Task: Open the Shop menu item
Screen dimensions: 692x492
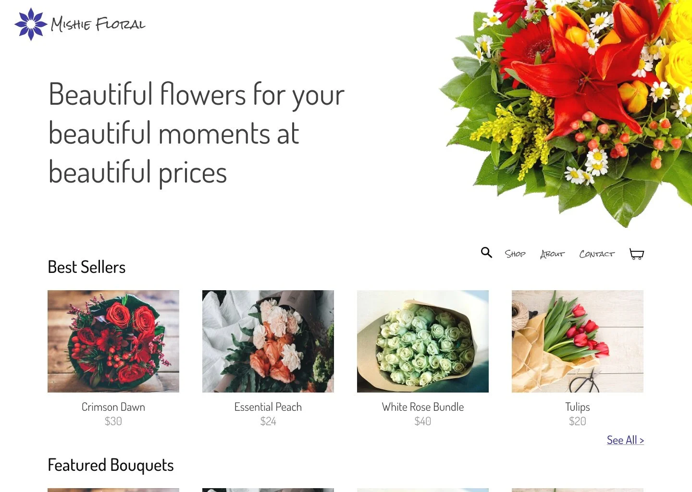Action: pyautogui.click(x=515, y=254)
